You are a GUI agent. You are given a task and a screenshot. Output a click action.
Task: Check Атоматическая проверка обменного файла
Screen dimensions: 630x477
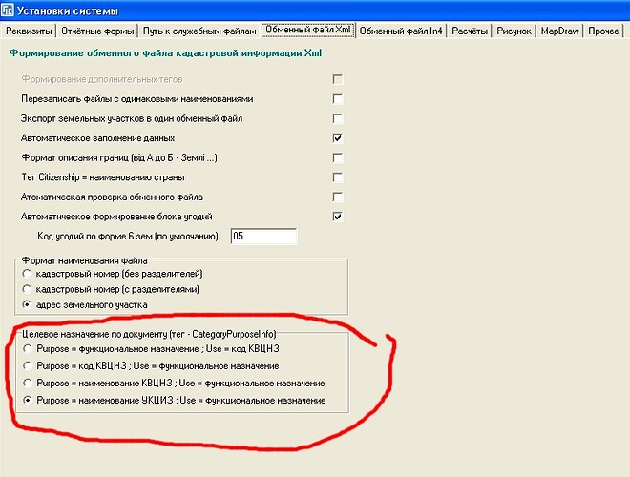click(338, 197)
